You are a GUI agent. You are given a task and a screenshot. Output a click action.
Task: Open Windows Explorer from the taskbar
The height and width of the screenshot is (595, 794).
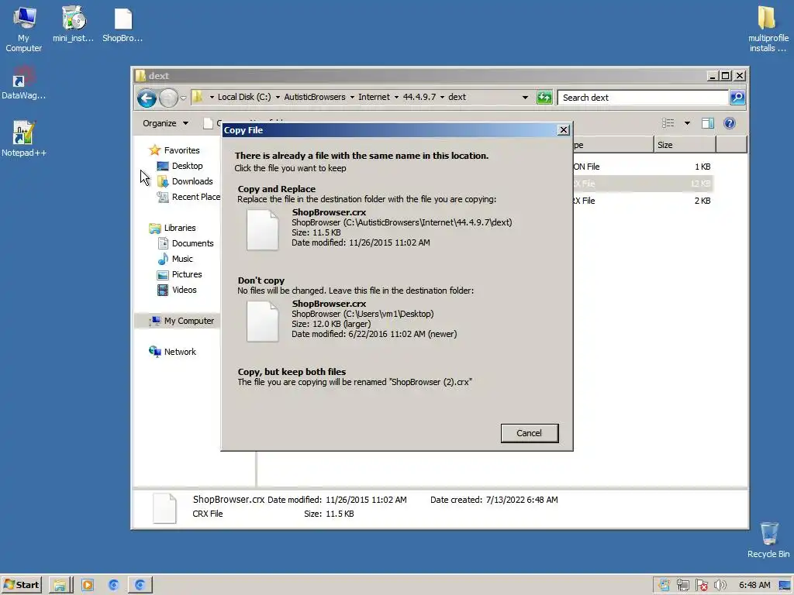tap(60, 585)
